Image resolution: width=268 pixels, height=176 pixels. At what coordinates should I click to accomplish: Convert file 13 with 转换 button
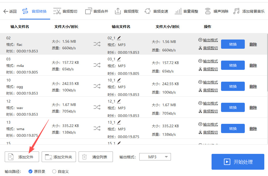(x=233, y=129)
